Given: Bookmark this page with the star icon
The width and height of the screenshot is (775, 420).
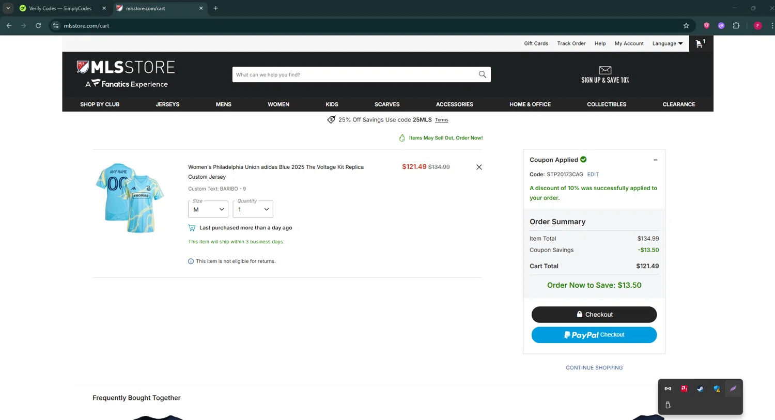Looking at the screenshot, I should point(686,25).
